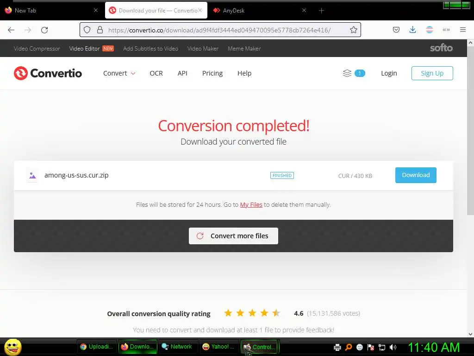The height and width of the screenshot is (356, 474).
Task: Click the among-us-sus.cur.zip file name
Action: tap(76, 175)
